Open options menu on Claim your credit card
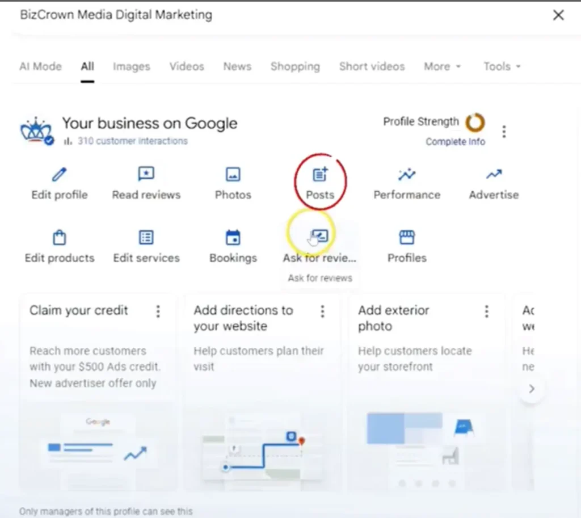 [x=158, y=311]
